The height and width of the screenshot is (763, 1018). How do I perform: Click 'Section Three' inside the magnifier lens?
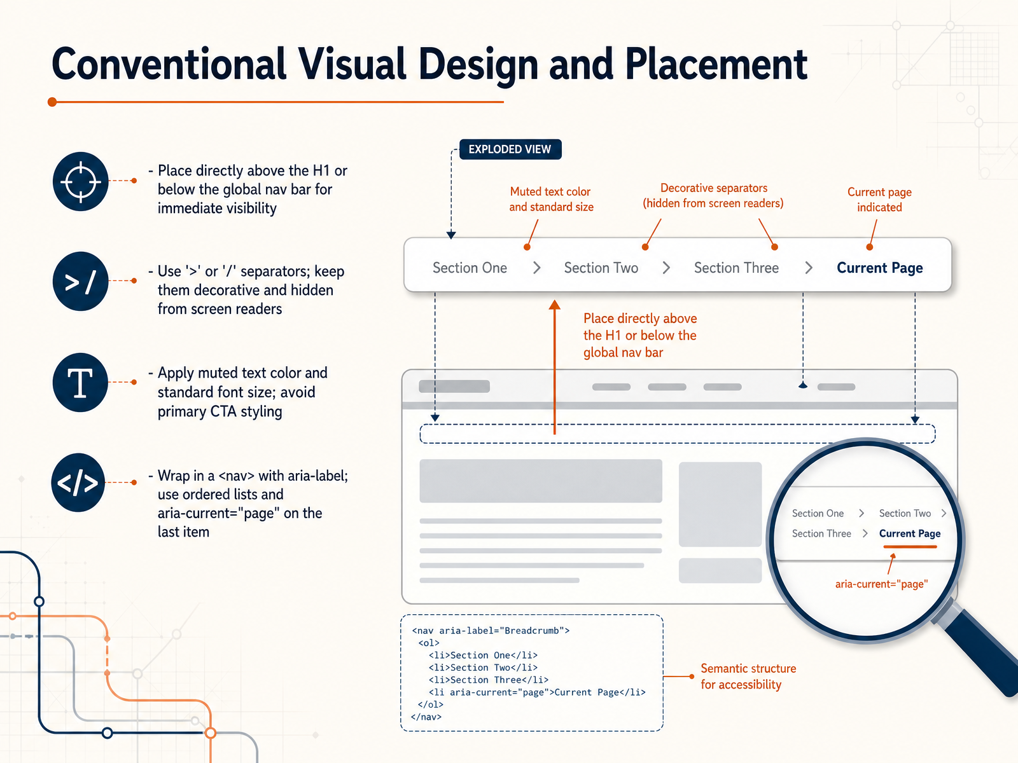[821, 533]
